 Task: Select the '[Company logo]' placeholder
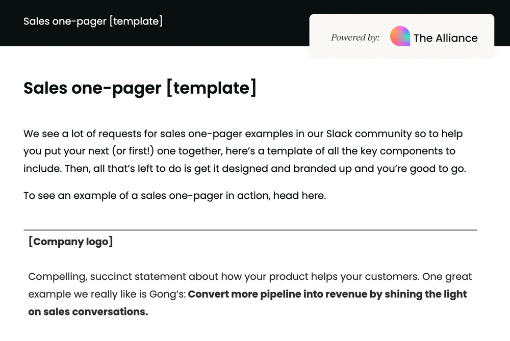click(x=70, y=242)
